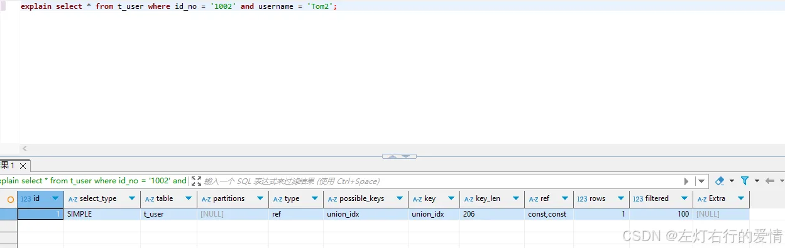Select the union_idx cell under possible_keys
785x248 pixels.
pos(365,214)
